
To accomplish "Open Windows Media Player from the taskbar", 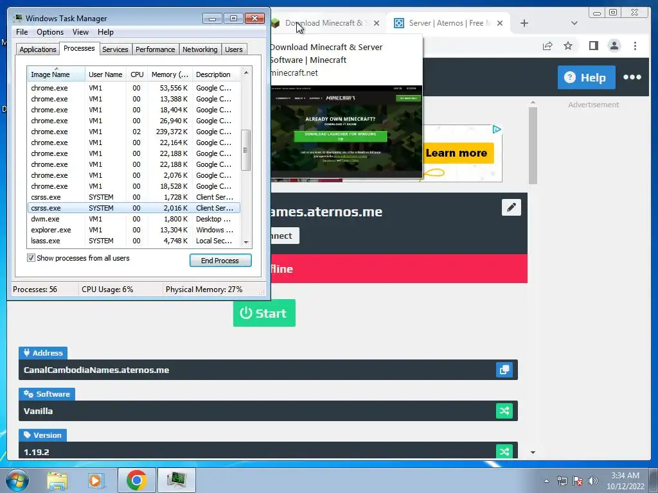I will point(96,480).
